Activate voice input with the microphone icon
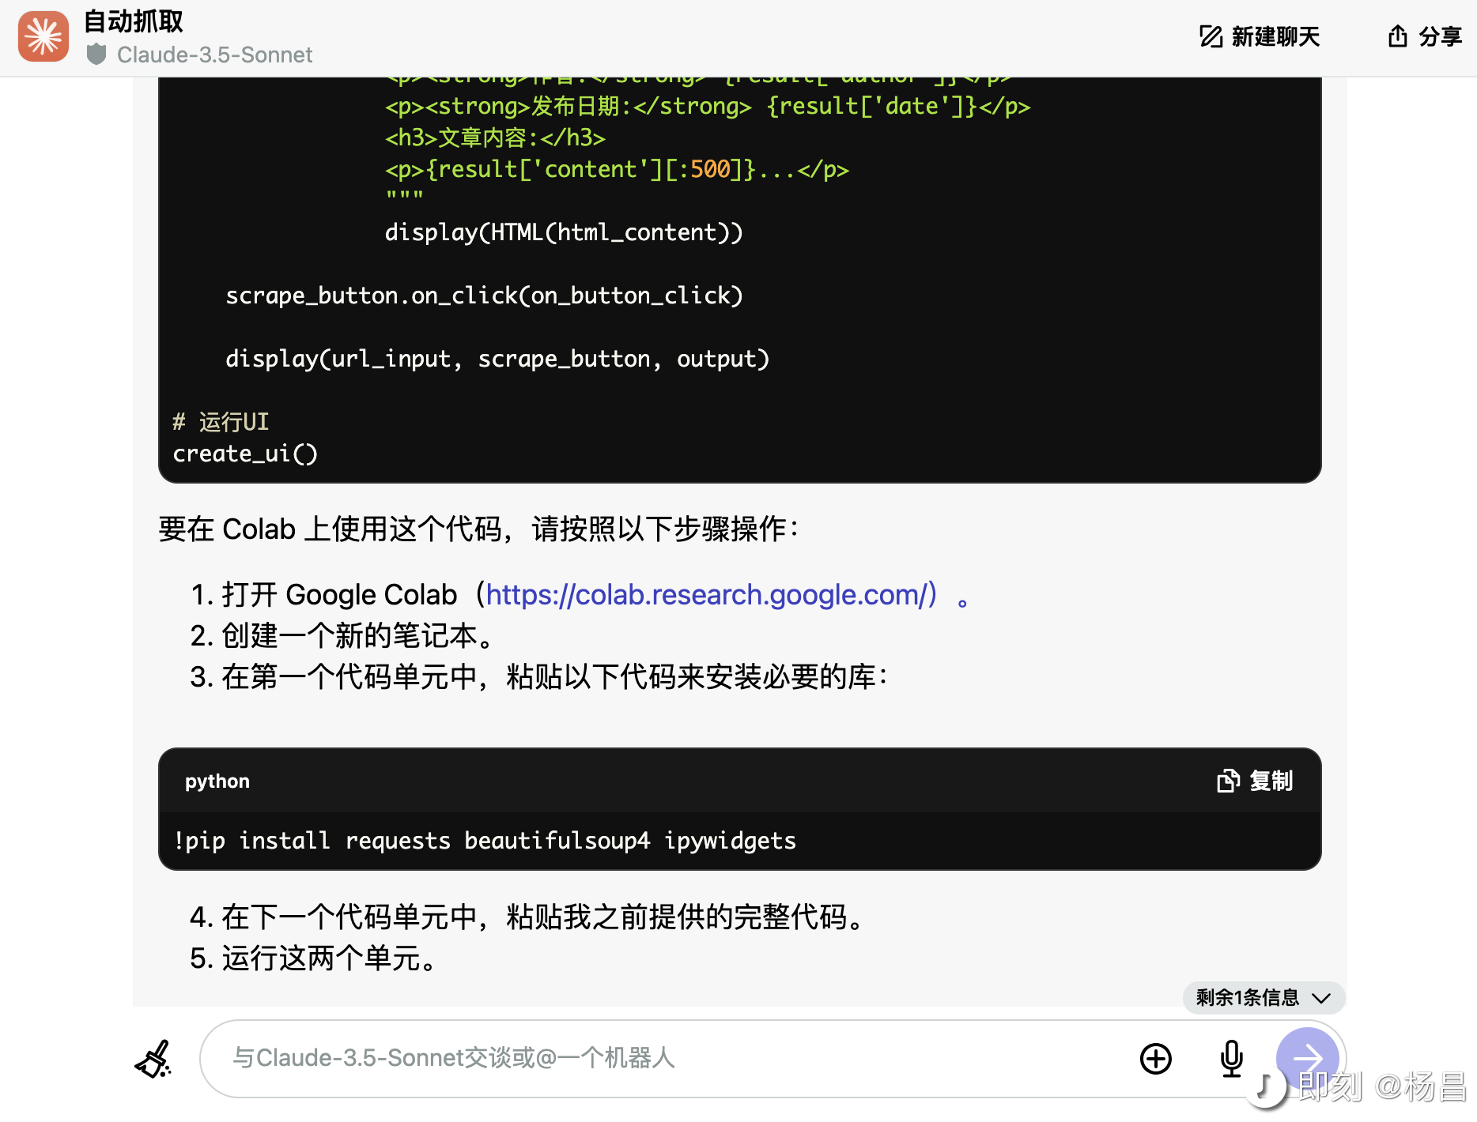The image size is (1477, 1122). click(x=1230, y=1059)
